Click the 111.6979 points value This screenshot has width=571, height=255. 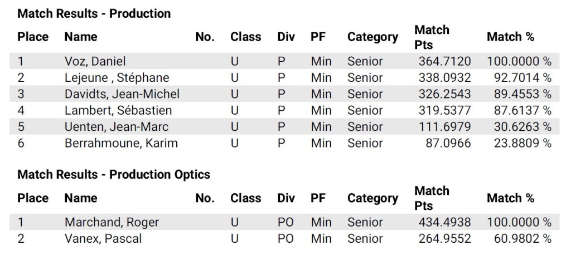pos(444,127)
